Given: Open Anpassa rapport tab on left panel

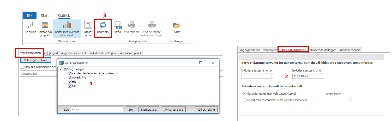Looking at the screenshot, I should point(131,53).
